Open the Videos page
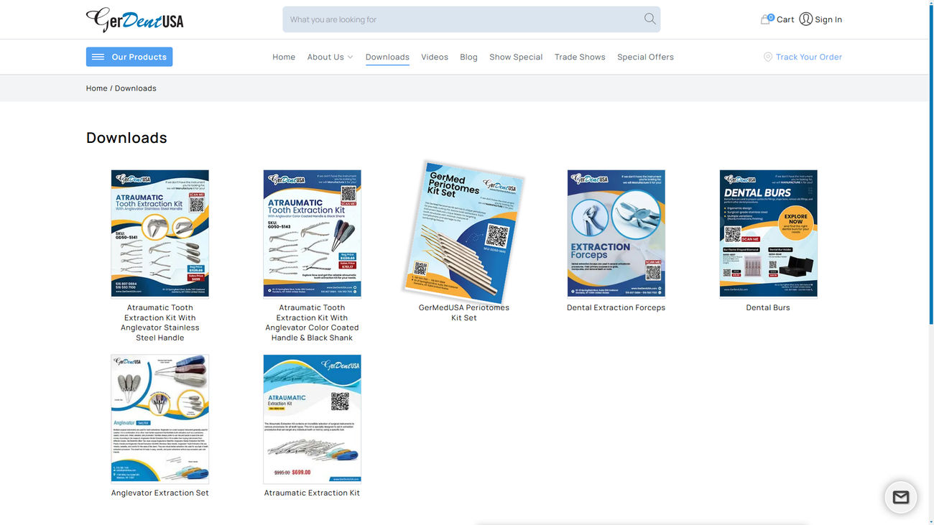Screen dimensions: 934x525 pos(435,57)
